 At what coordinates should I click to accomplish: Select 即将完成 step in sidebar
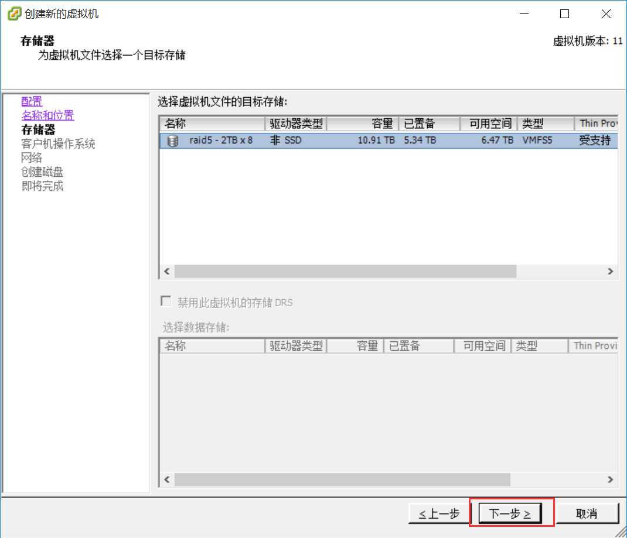[42, 186]
